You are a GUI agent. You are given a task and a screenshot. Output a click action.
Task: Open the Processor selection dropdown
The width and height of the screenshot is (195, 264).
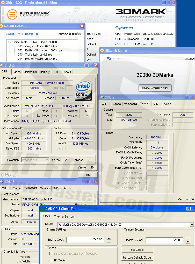pos(47,160)
